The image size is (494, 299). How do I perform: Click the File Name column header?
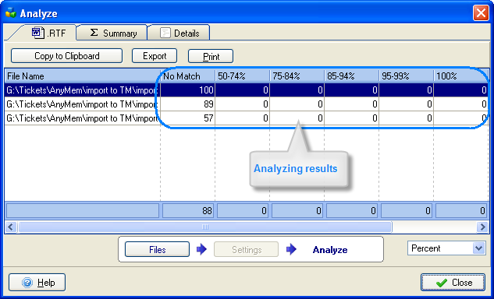coord(83,76)
